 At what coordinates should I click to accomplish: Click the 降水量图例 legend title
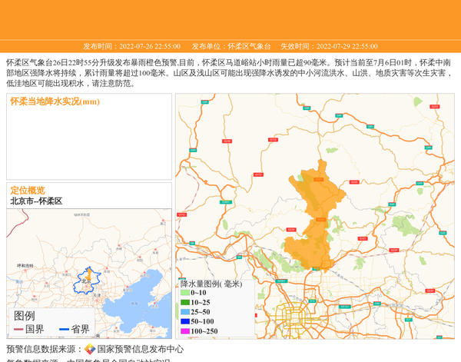tap(211, 284)
